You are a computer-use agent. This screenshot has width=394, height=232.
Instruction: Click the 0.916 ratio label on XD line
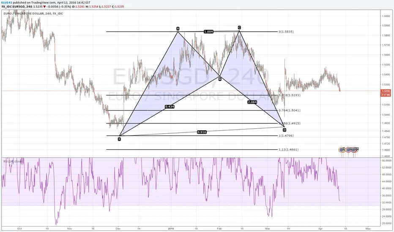[x=202, y=132]
